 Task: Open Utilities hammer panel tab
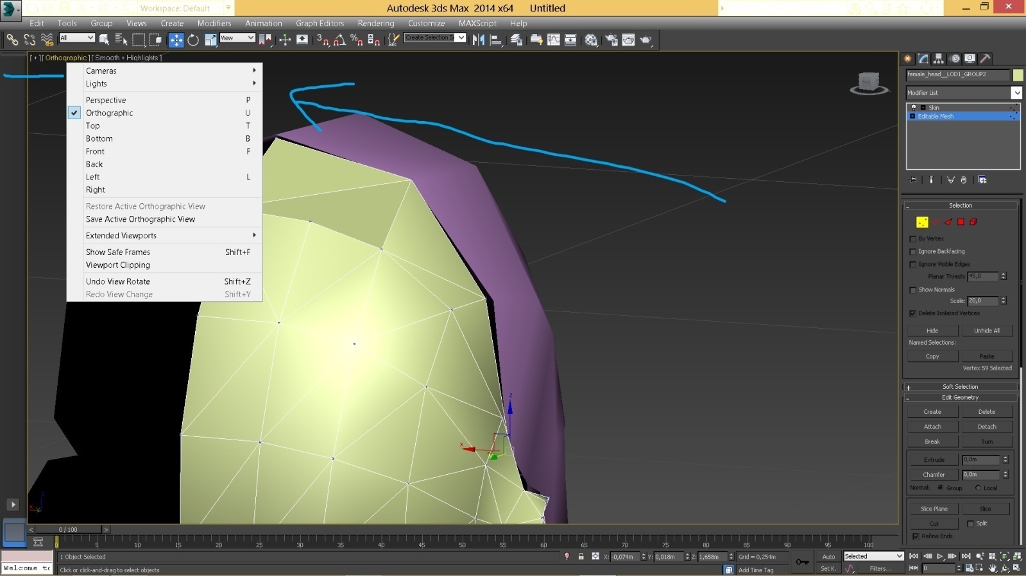[986, 58]
